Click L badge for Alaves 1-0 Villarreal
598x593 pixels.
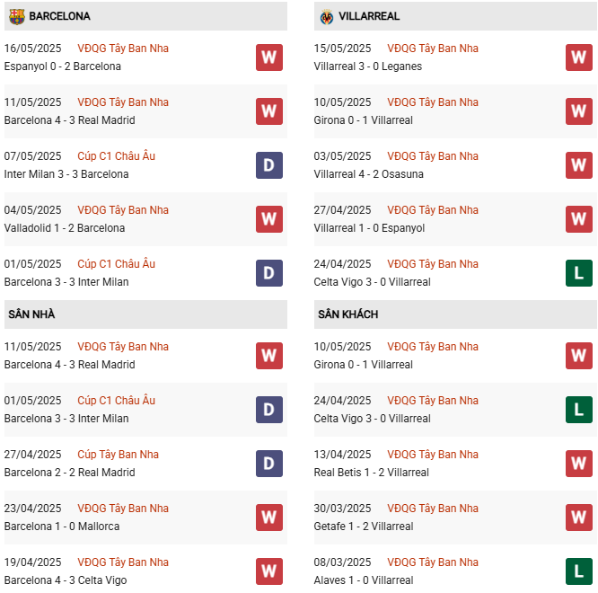click(579, 571)
